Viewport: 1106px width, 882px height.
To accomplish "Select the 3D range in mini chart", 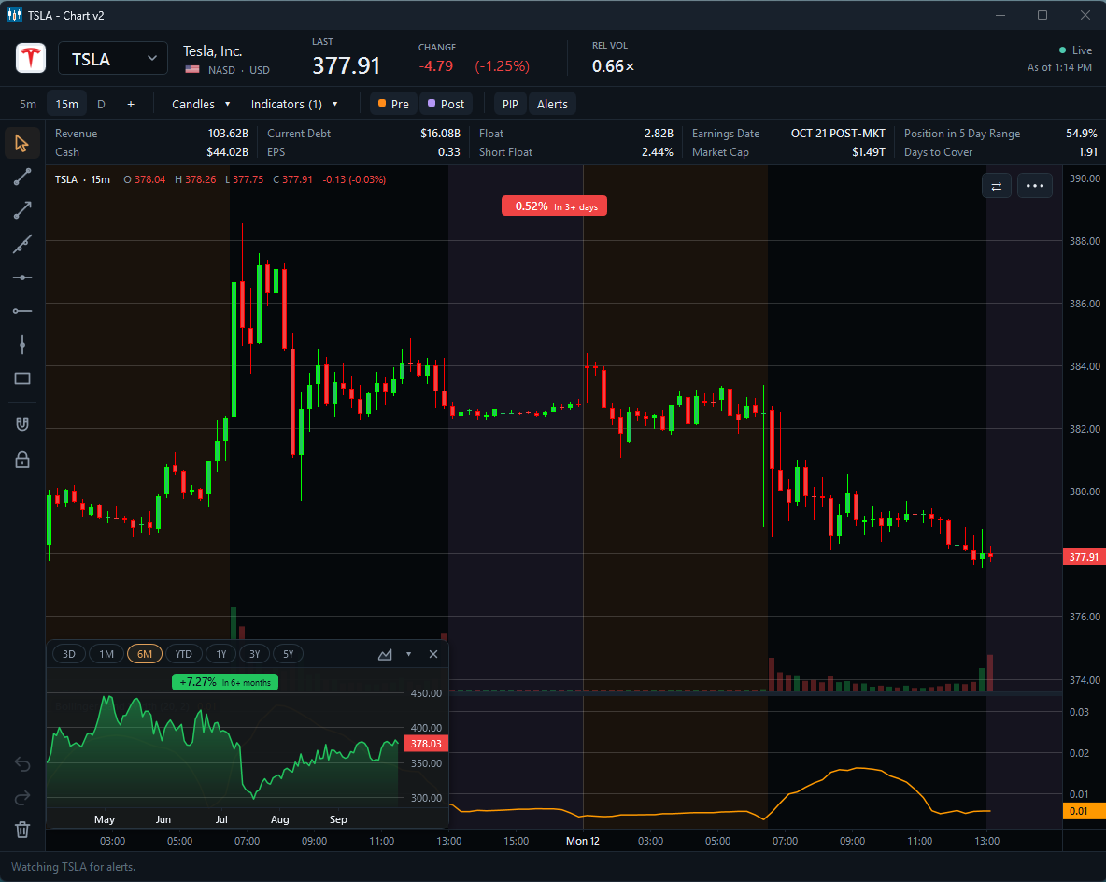I will click(69, 654).
